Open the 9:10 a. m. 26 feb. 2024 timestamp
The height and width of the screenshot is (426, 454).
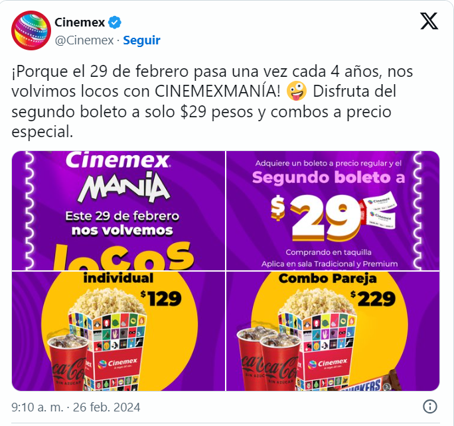click(76, 407)
